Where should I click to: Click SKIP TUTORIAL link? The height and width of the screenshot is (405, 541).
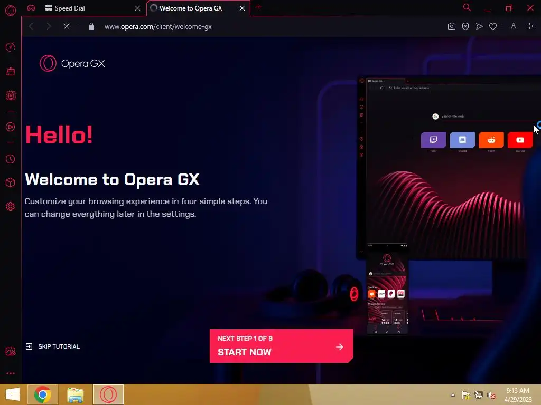(53, 346)
